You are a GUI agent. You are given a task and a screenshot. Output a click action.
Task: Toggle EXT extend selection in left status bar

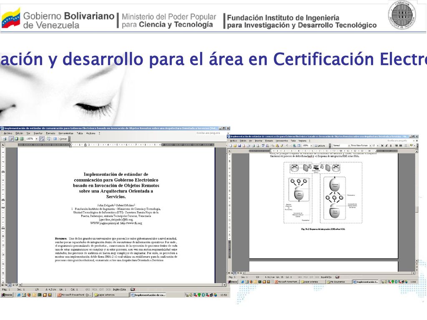(x=101, y=289)
